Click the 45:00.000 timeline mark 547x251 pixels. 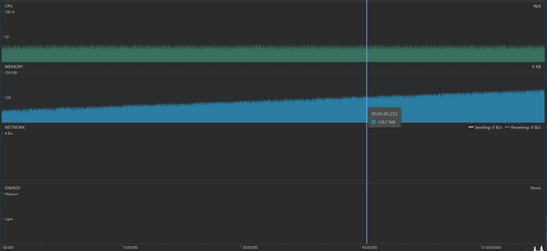370,247
